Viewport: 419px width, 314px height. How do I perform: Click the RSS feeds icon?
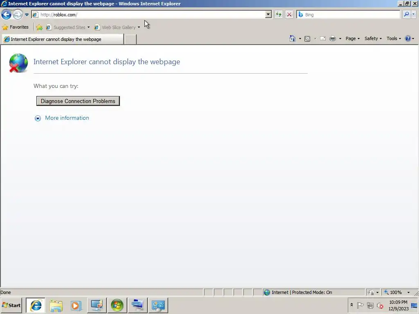tap(307, 39)
